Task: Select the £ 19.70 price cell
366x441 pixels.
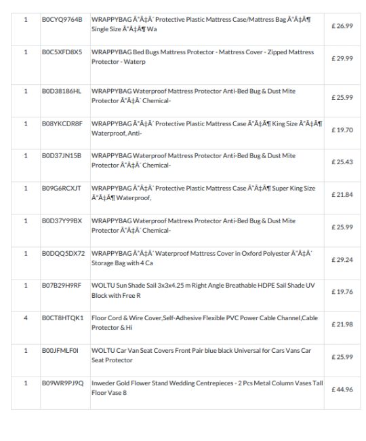Action: click(342, 130)
